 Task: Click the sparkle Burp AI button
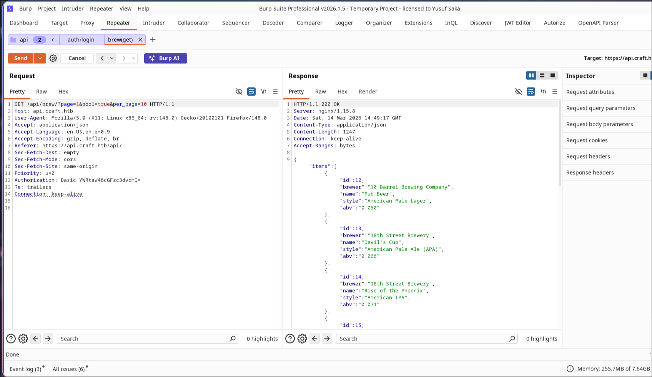[166, 58]
